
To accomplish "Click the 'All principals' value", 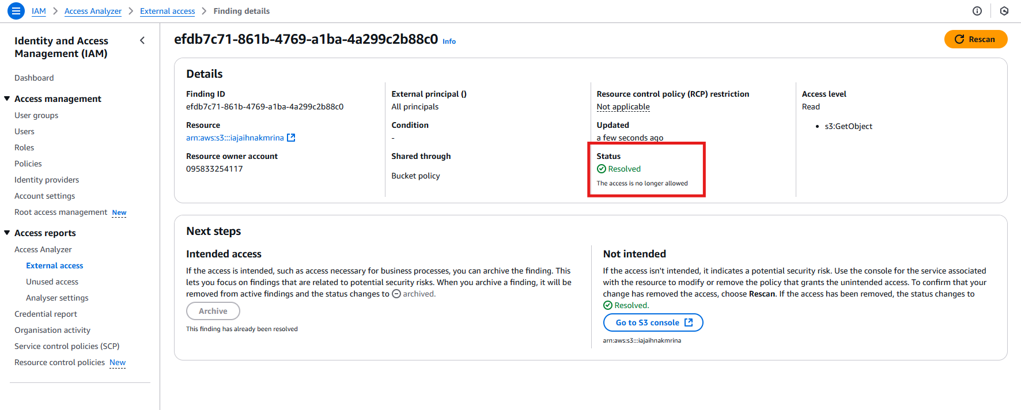I will 415,107.
